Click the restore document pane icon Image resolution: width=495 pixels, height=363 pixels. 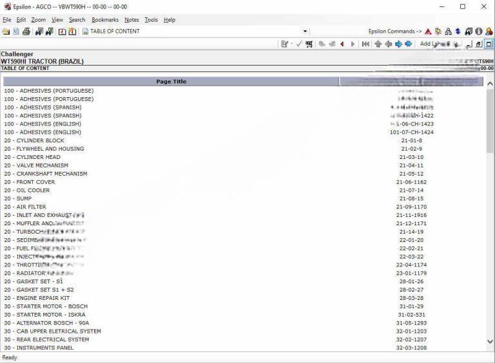point(479,44)
